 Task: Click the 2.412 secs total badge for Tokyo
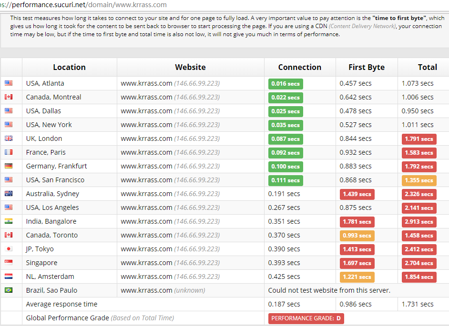click(x=419, y=249)
